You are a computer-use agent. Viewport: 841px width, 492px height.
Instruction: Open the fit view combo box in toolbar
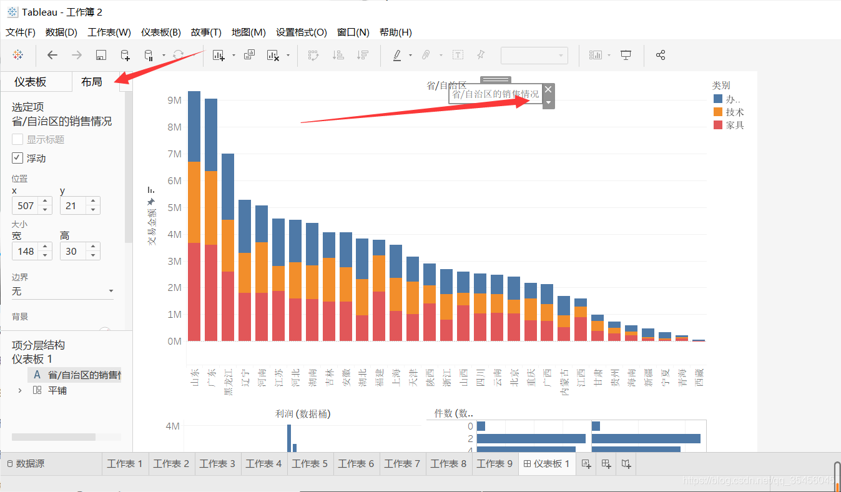(534, 55)
